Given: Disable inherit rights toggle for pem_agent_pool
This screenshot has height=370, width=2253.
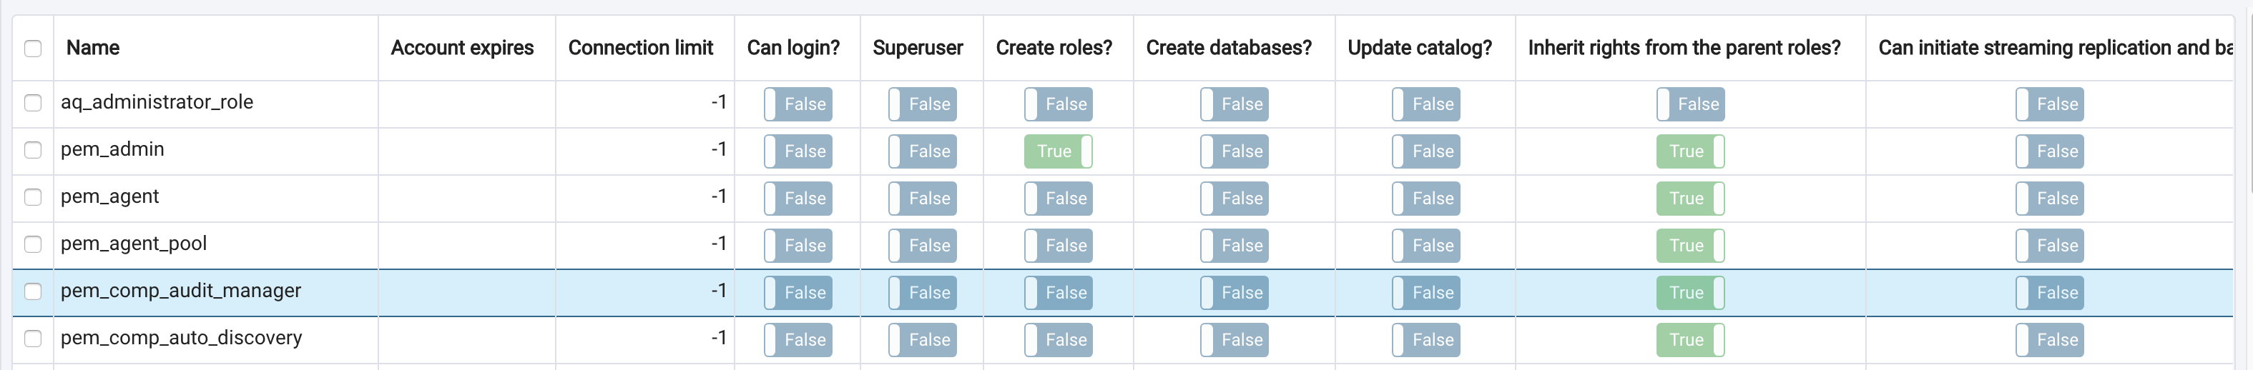Looking at the screenshot, I should click(x=1689, y=245).
